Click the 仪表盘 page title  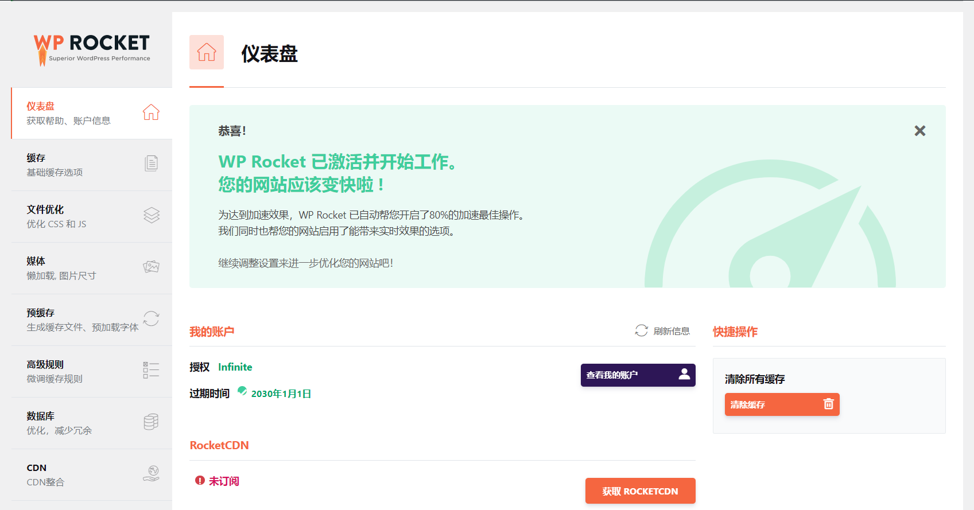point(270,53)
